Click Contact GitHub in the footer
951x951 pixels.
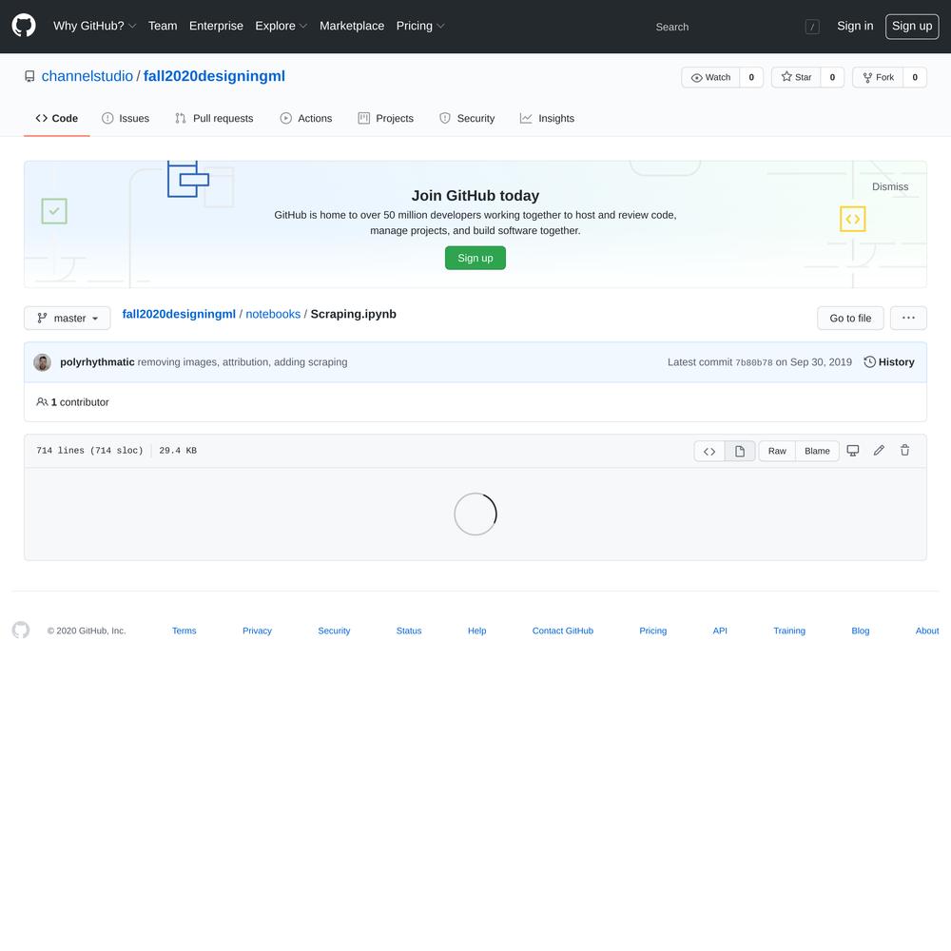[563, 631]
